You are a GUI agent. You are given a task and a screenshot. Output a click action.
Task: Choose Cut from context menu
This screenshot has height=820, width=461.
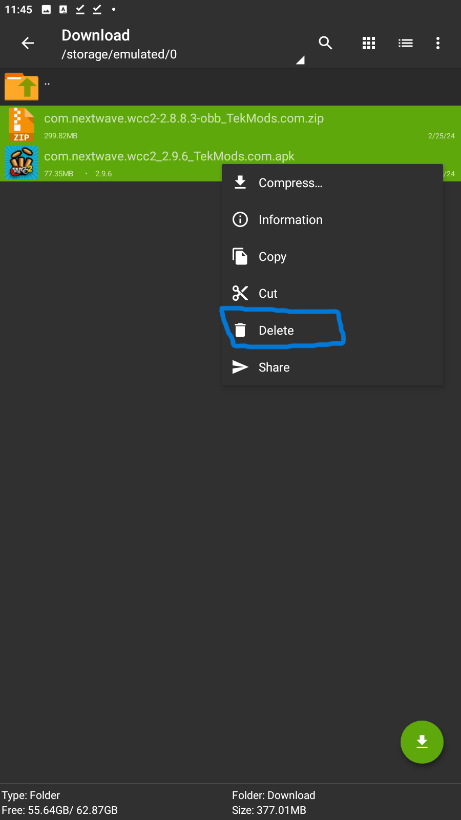(267, 294)
